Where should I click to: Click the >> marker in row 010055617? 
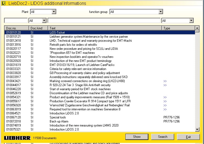(165, 101)
